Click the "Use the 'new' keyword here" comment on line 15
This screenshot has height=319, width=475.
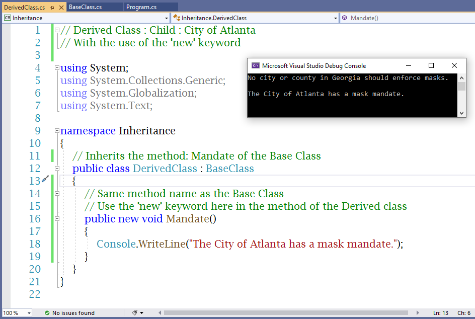click(x=246, y=206)
